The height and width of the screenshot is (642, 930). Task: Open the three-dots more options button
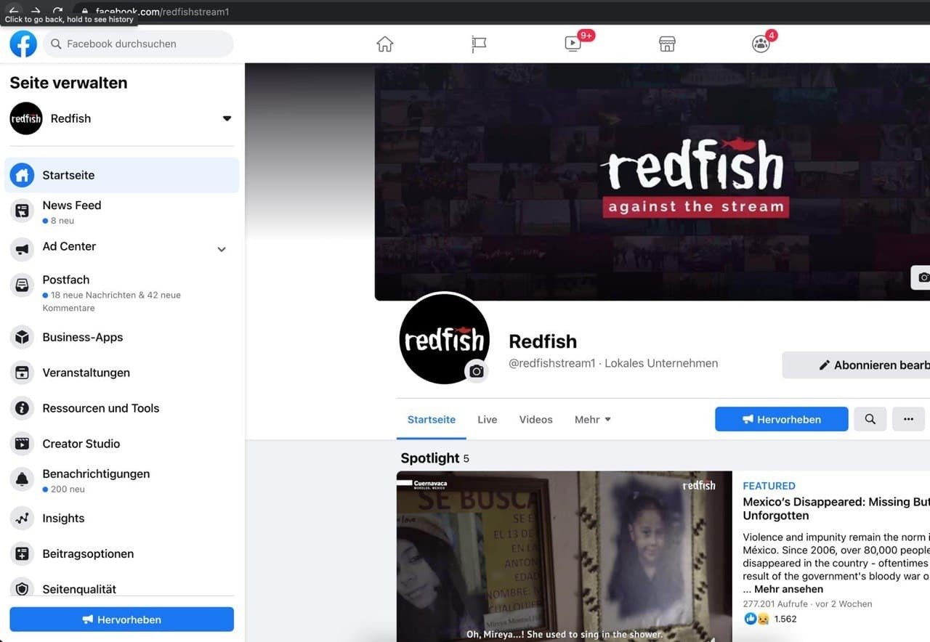click(x=908, y=419)
